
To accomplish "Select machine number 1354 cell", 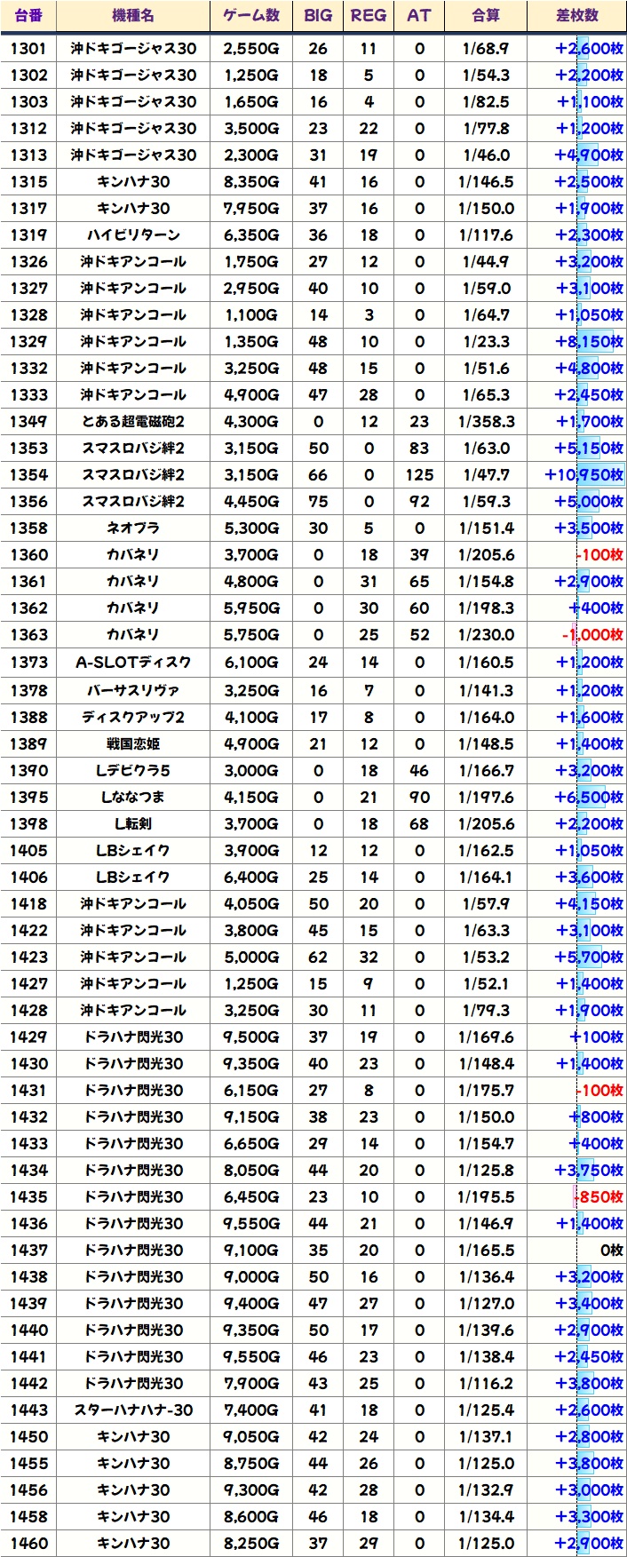I will [x=28, y=475].
